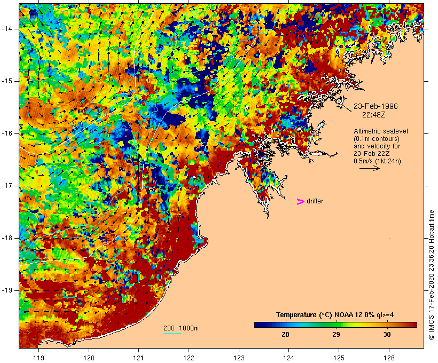Click the dark red end of temperature colorbar
Image resolution: width=438 pixels, height=363 pixels.
(413, 325)
